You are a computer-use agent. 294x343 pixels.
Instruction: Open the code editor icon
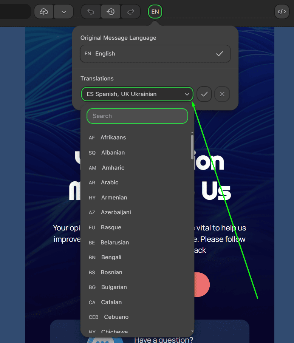coord(282,12)
